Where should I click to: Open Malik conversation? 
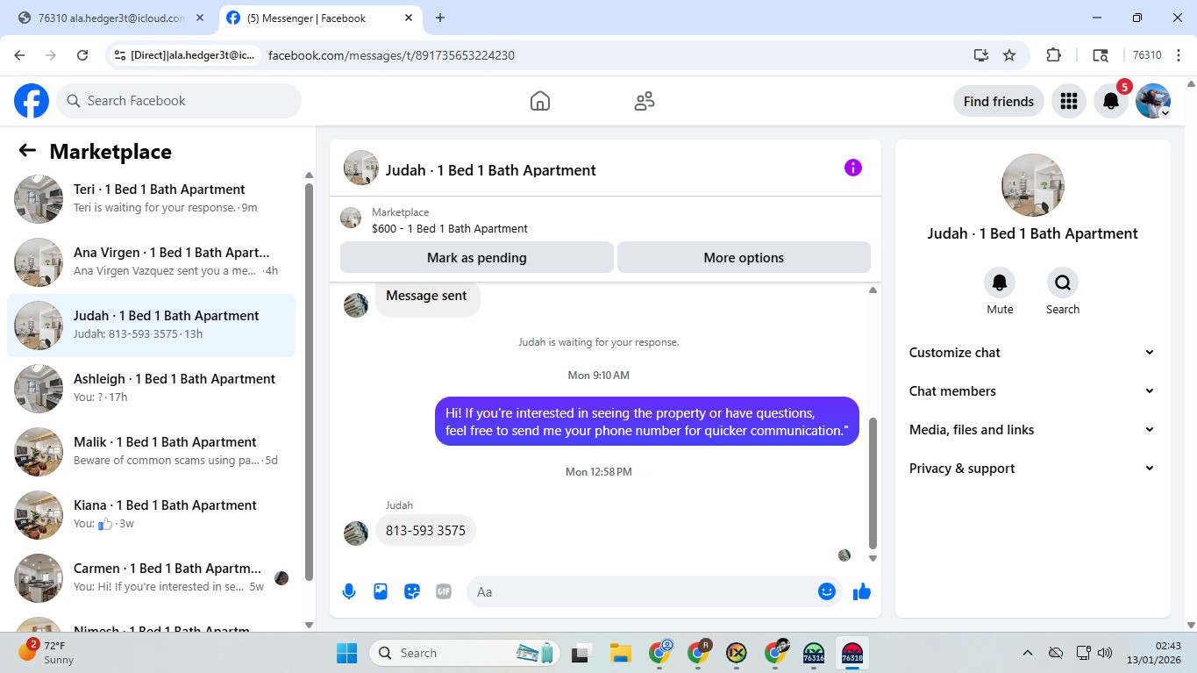coord(152,452)
